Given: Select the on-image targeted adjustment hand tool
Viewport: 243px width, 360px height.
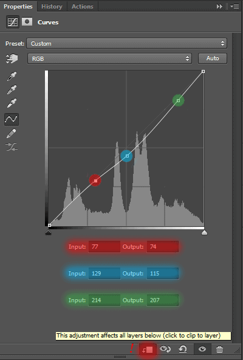Looking at the screenshot, I should [12, 58].
